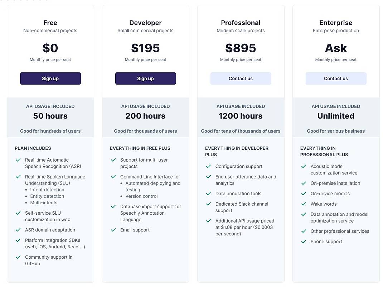Click the Good for serious business label
The width and height of the screenshot is (383, 296).
336,131
